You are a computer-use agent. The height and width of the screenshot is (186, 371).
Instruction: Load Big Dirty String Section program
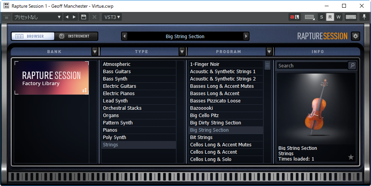pyautogui.click(x=226, y=123)
